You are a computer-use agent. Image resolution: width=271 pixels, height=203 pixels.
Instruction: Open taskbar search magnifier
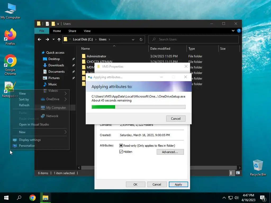click(19, 198)
